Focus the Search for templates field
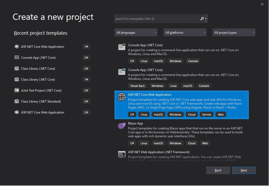269x186 pixels. [x=156, y=19]
